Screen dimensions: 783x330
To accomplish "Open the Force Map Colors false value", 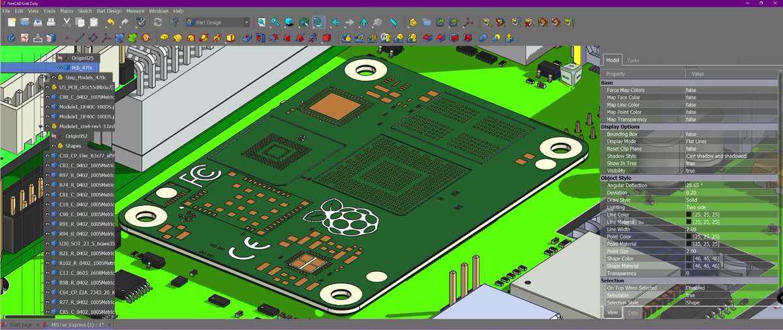I will point(732,90).
